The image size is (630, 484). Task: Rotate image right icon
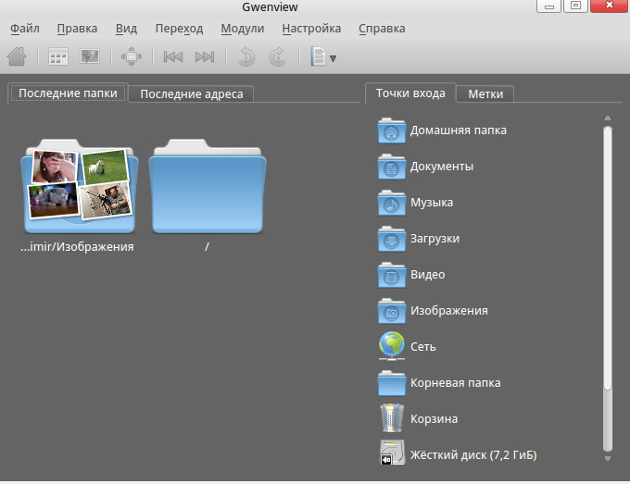(x=278, y=56)
